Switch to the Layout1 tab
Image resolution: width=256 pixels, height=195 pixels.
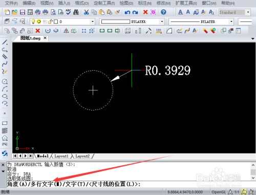61,156
